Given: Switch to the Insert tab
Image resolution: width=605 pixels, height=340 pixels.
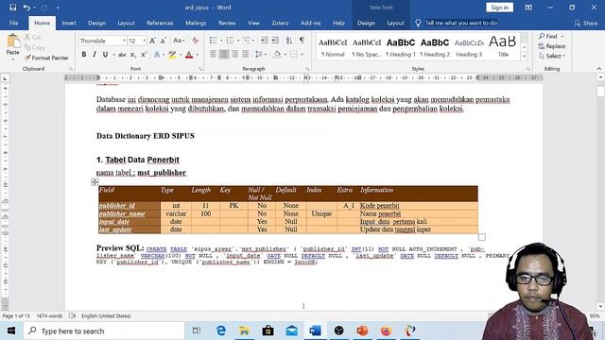Looking at the screenshot, I should (x=69, y=23).
